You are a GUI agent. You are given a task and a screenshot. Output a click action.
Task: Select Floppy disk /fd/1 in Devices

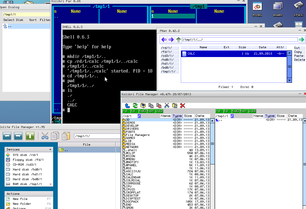coord(28,160)
